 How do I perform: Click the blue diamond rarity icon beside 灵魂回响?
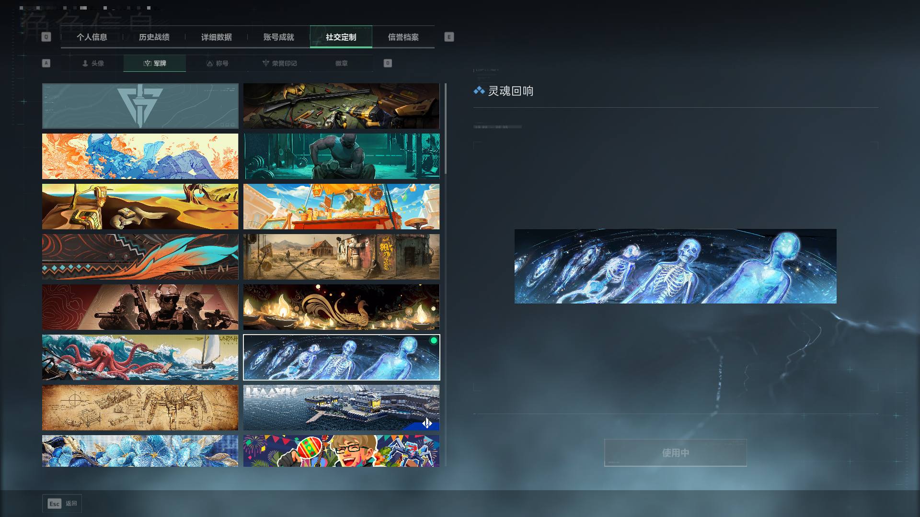pyautogui.click(x=479, y=90)
